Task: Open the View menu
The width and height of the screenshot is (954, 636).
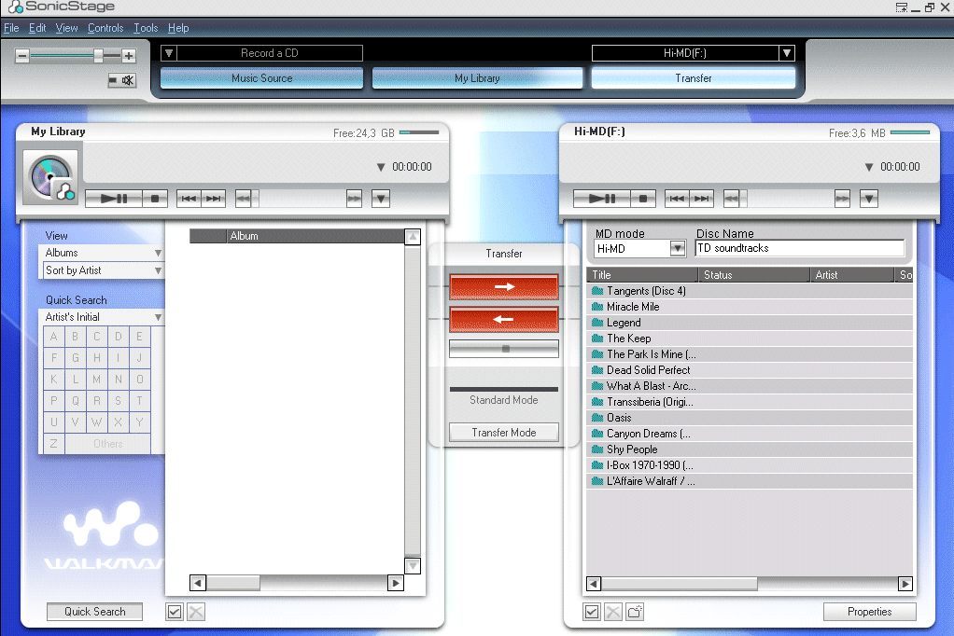Action: tap(66, 28)
